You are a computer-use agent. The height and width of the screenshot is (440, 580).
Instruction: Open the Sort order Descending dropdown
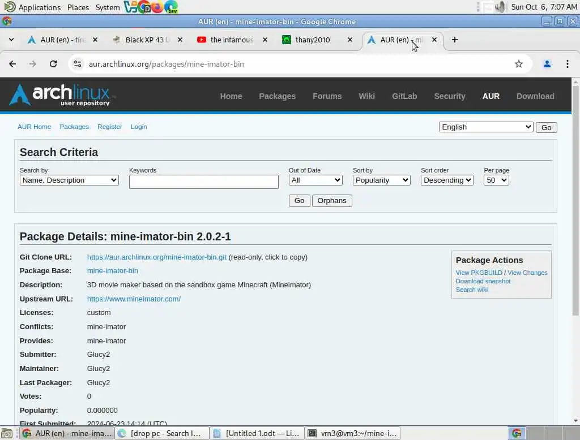click(x=447, y=180)
